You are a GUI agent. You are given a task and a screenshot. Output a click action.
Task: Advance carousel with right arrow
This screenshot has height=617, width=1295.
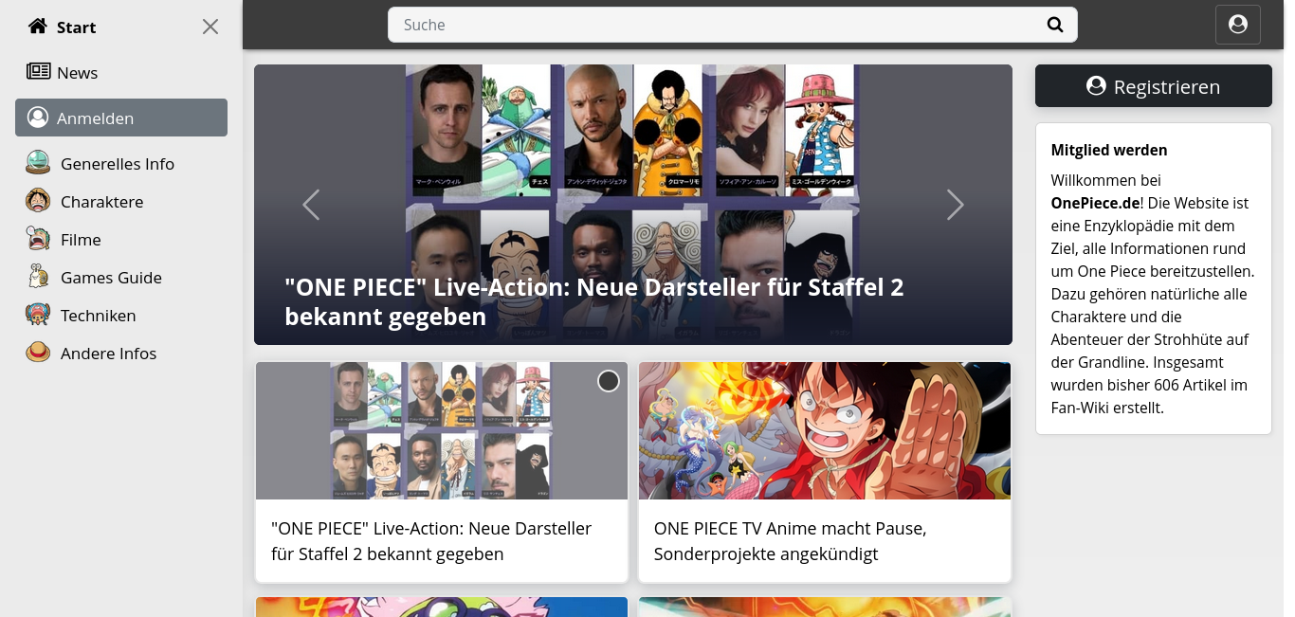tap(956, 205)
